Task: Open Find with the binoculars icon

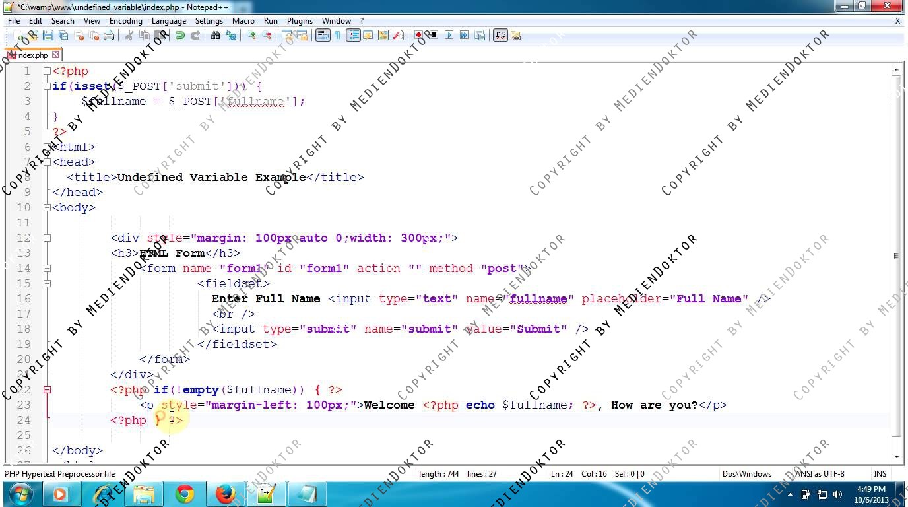Action: point(215,36)
